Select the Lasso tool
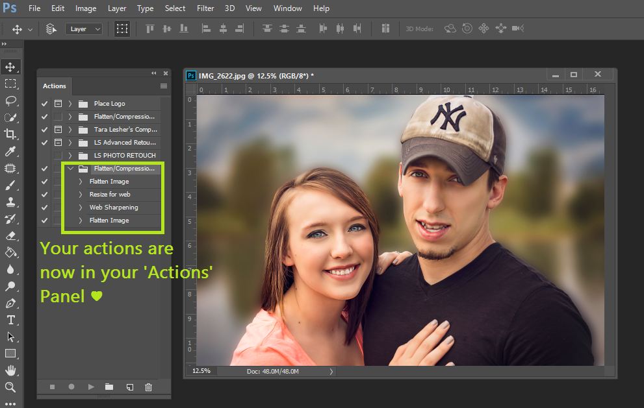The image size is (644, 408). pyautogui.click(x=10, y=101)
